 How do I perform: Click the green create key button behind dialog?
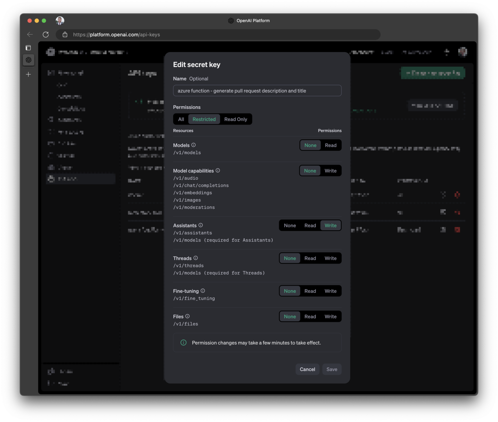[x=433, y=73]
